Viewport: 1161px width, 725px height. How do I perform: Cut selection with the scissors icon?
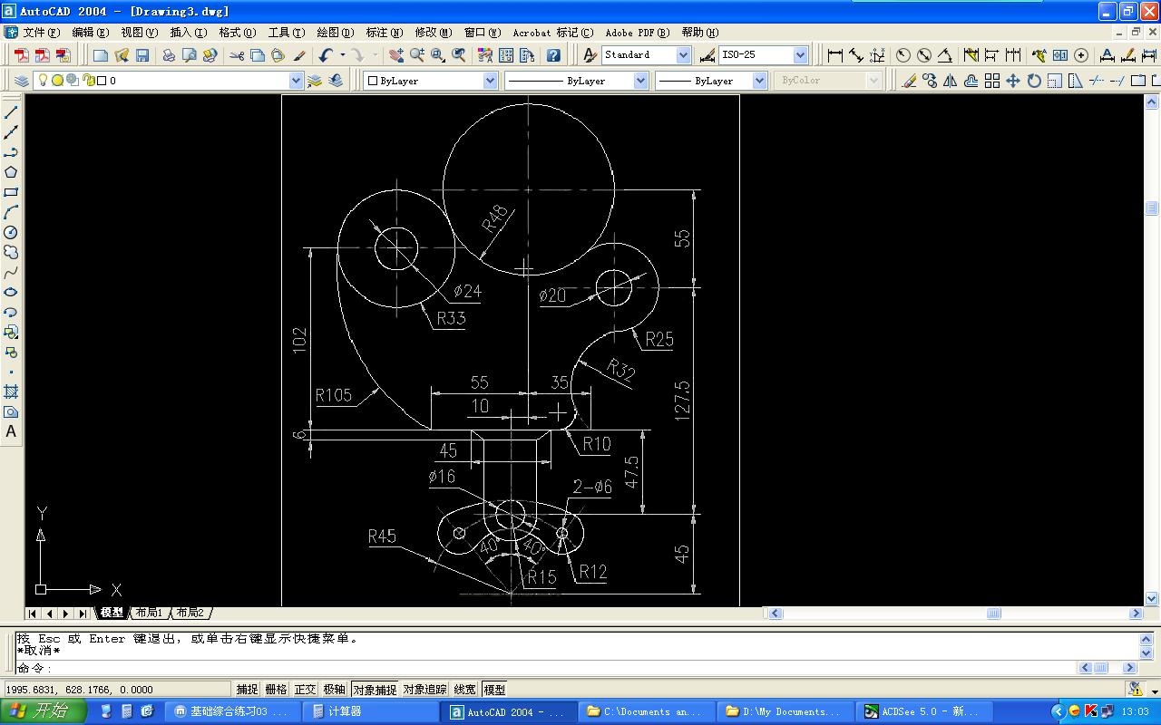point(237,55)
